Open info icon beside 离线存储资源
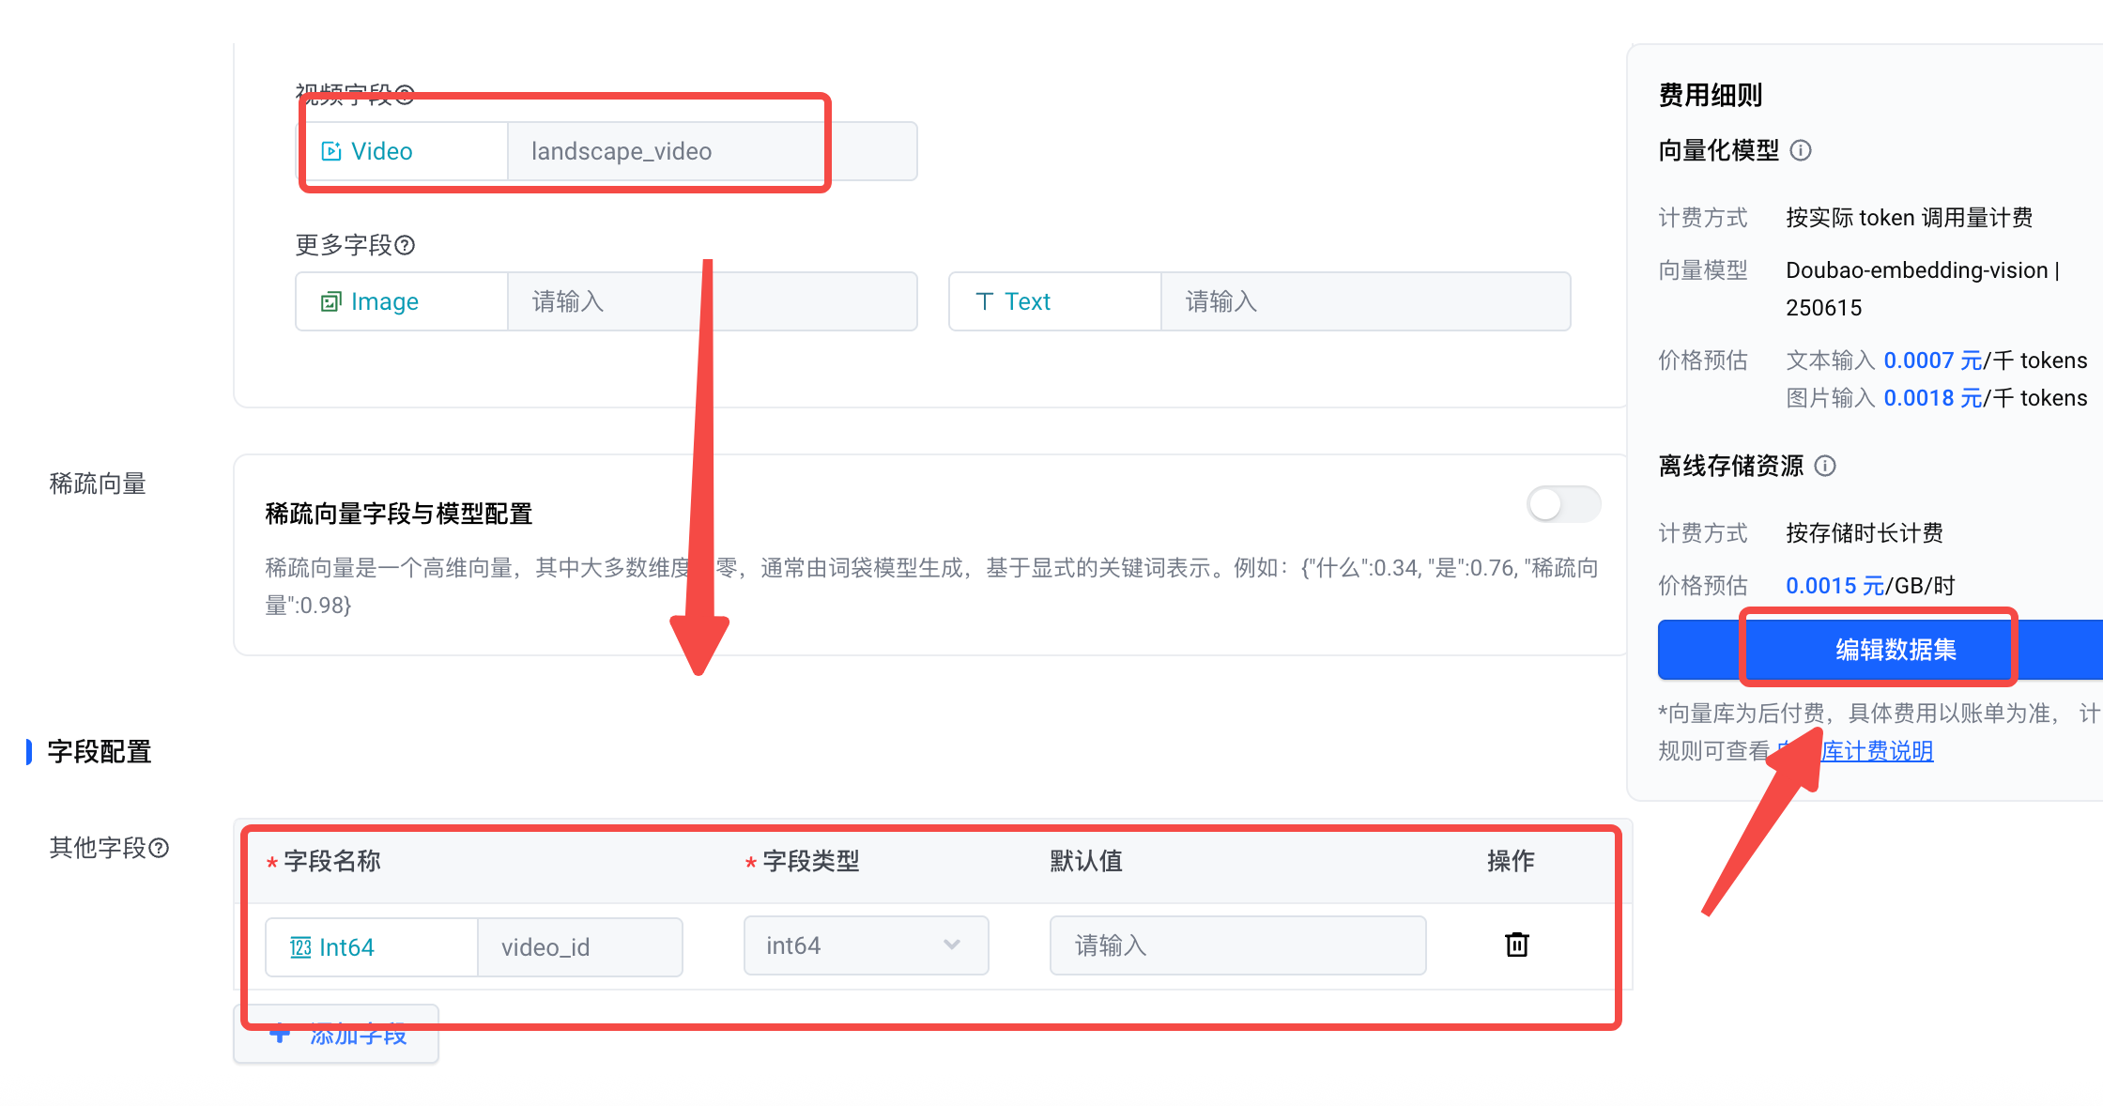Viewport: 2103px width, 1106px height. point(1825,466)
